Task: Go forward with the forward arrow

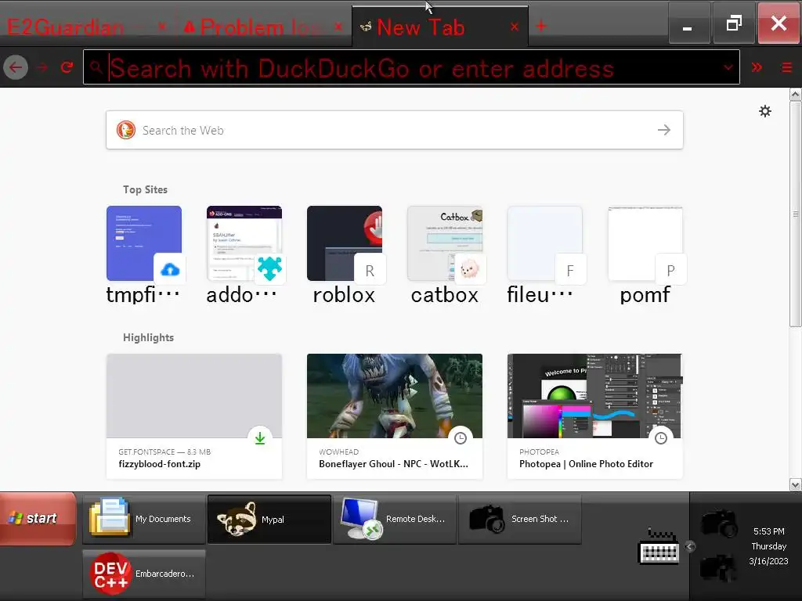Action: pyautogui.click(x=42, y=67)
